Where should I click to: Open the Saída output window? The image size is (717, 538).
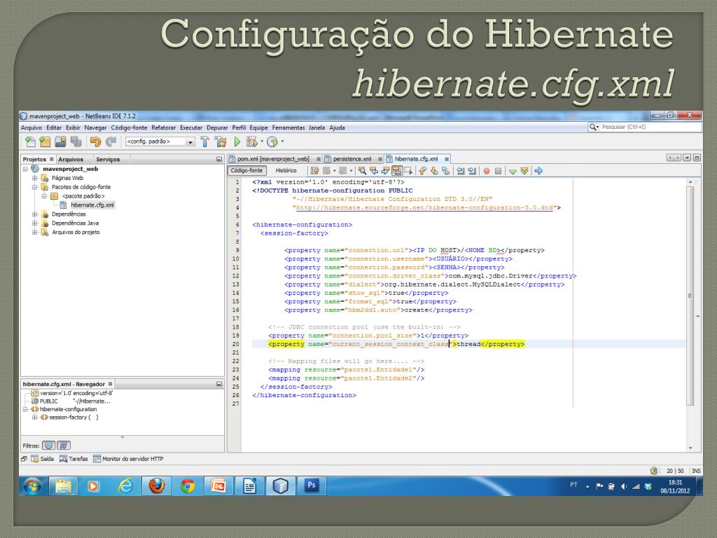(42, 459)
